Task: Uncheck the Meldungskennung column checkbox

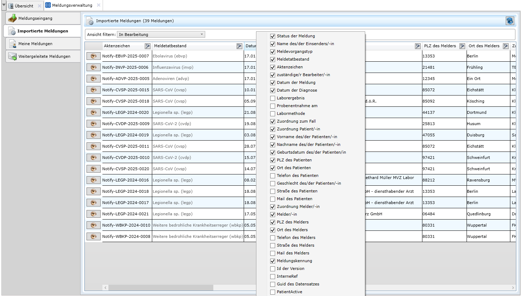Action: coord(273,261)
